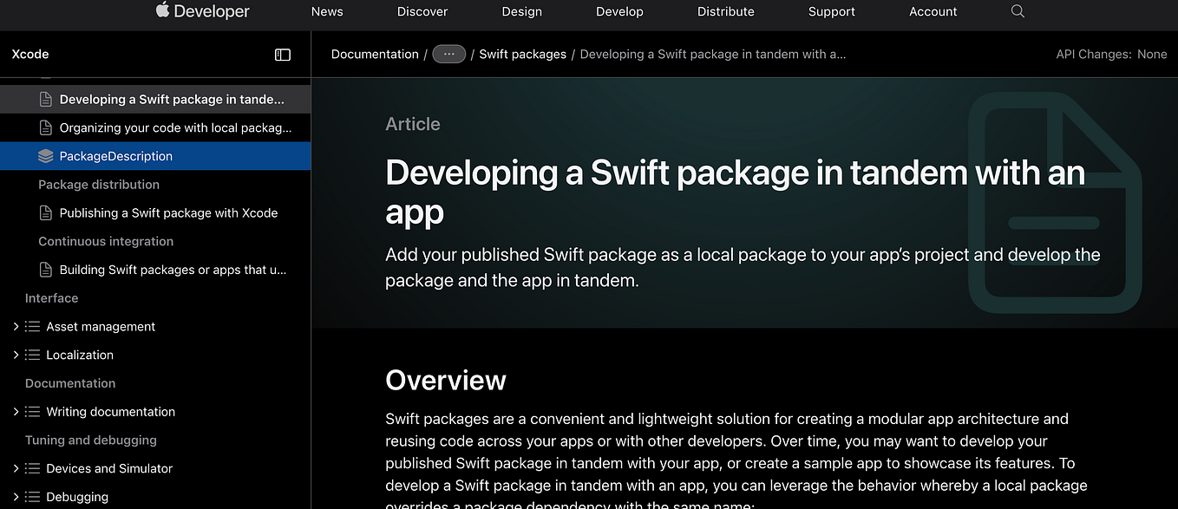Click the Article label above the title

point(413,124)
